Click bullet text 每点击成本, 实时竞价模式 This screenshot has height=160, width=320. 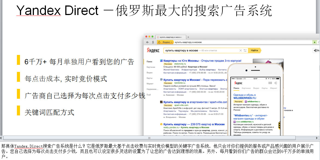coord(66,78)
